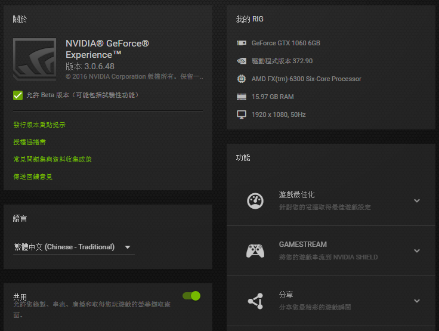Uncheck the 允許 Beta 版本 checkbox
Screen dimensions: 439x331
(x=18, y=95)
